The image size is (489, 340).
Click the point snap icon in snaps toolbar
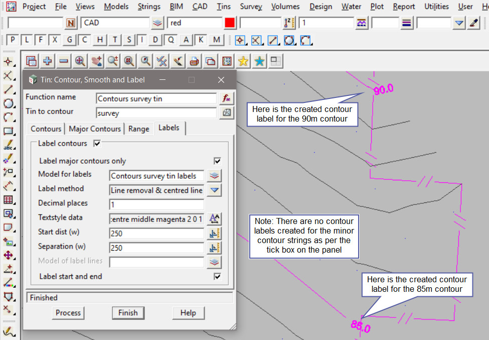(x=240, y=40)
